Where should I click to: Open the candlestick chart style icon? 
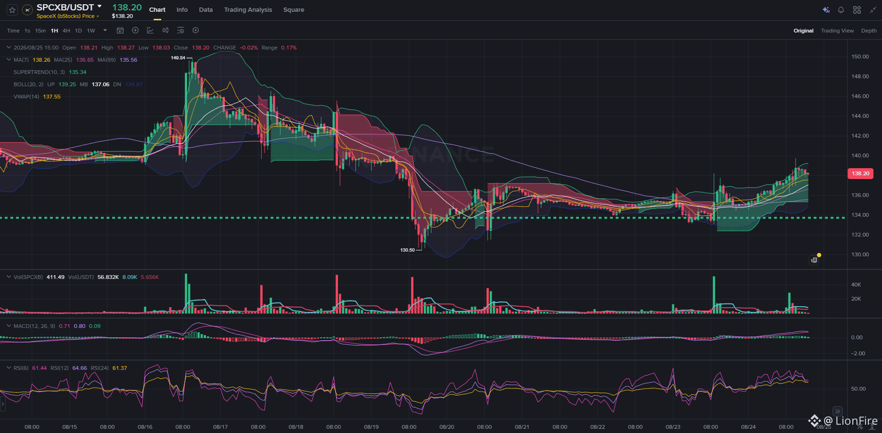pyautogui.click(x=165, y=31)
